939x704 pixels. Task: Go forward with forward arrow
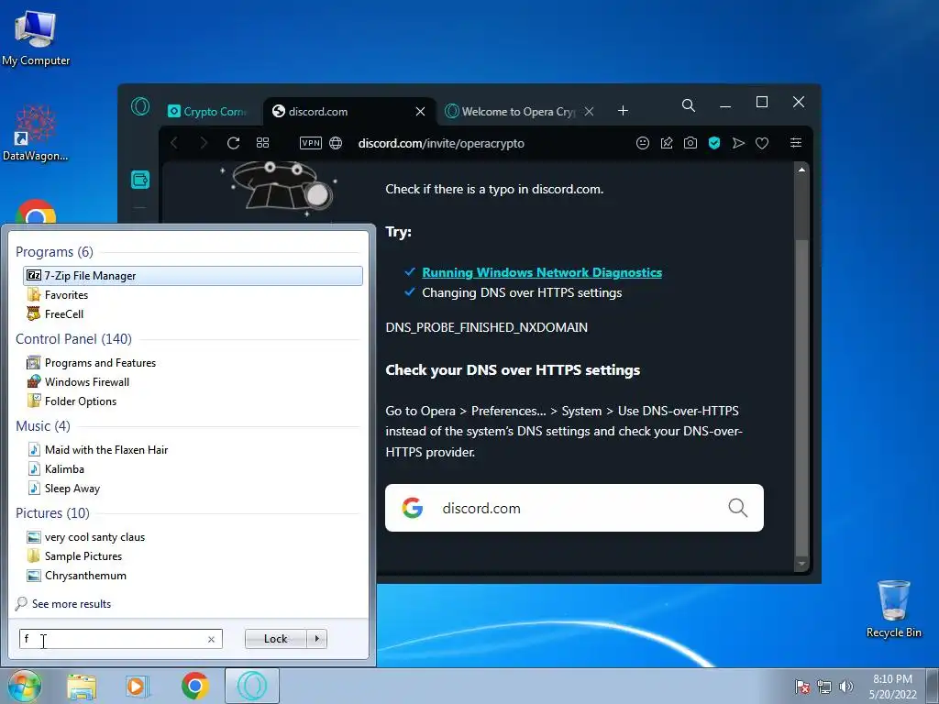point(204,143)
